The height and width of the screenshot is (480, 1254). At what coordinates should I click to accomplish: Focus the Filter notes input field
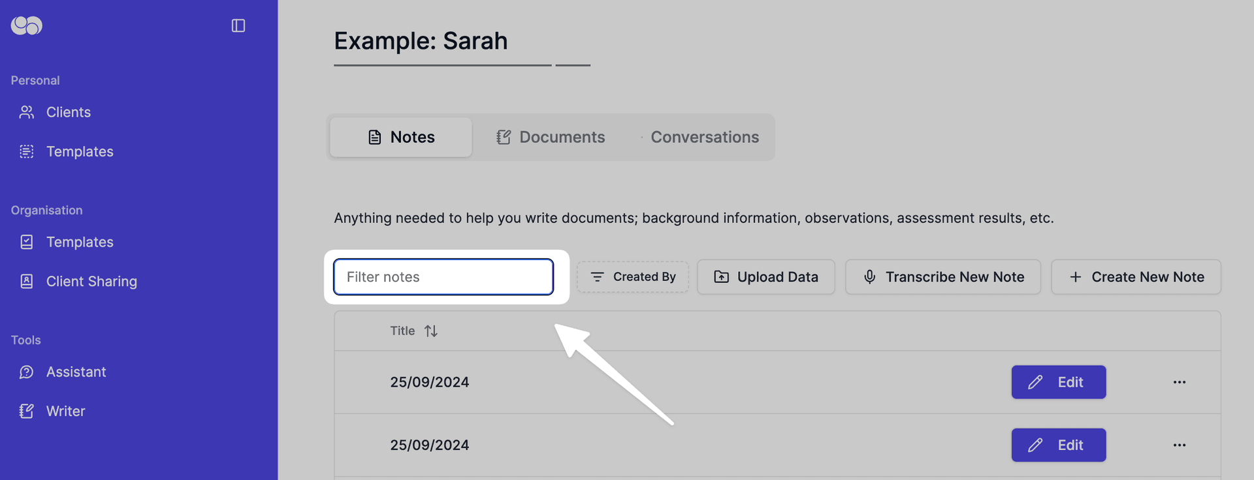443,277
